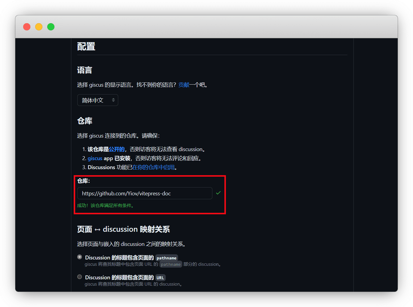Image resolution: width=413 pixels, height=307 pixels.
Task: Select the URL mapping radio button
Action: [80, 277]
